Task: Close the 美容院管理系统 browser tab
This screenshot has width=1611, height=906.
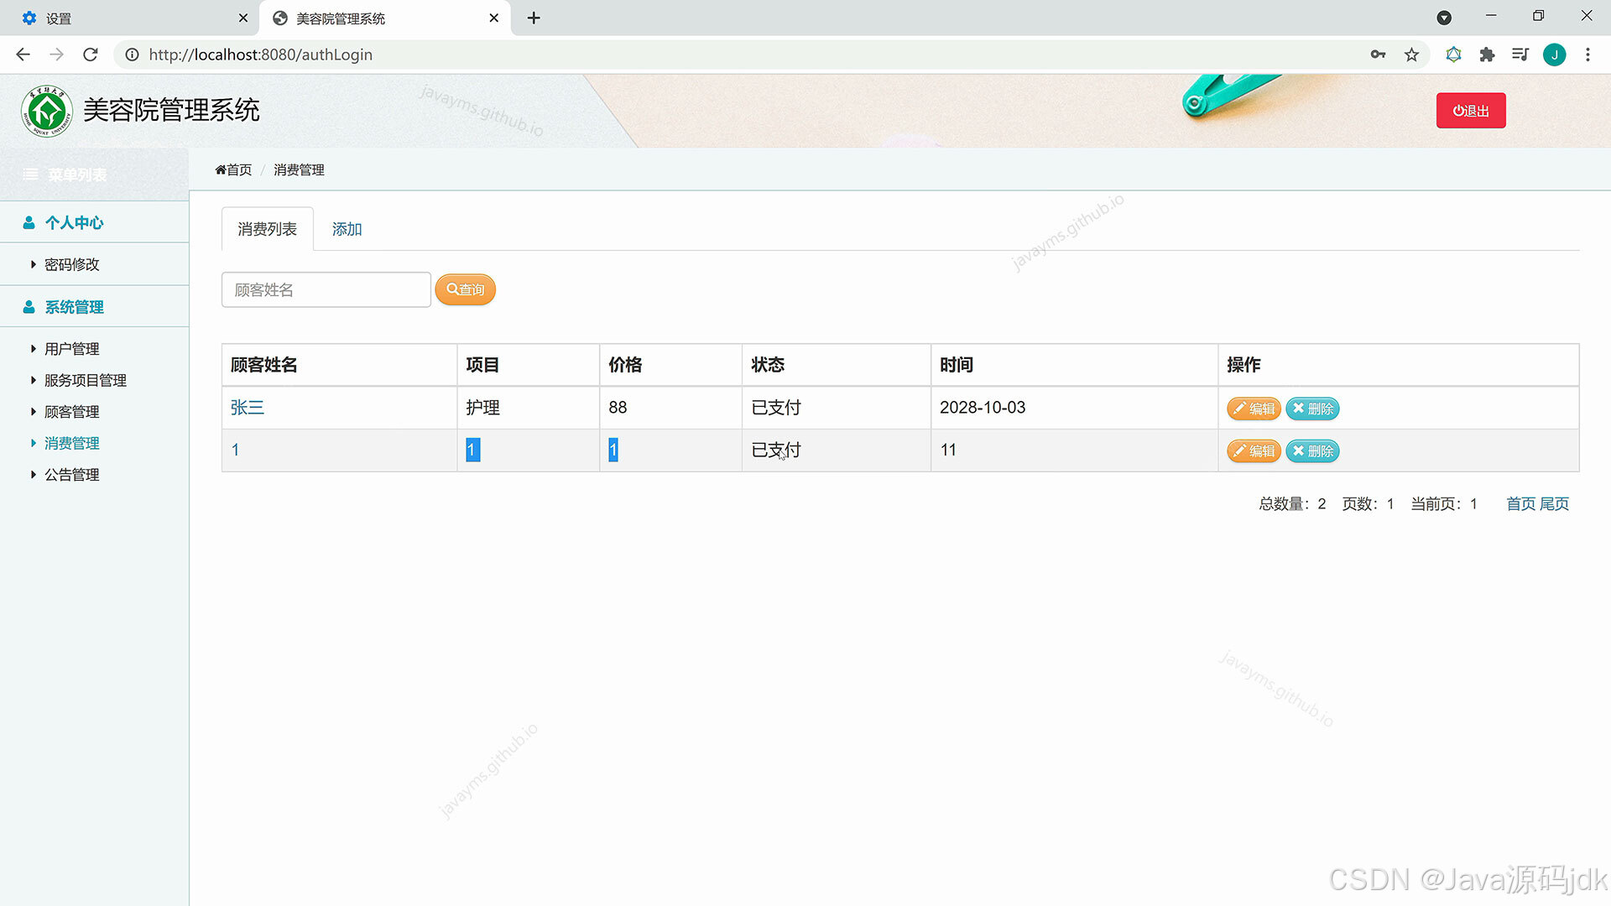Action: click(x=493, y=18)
